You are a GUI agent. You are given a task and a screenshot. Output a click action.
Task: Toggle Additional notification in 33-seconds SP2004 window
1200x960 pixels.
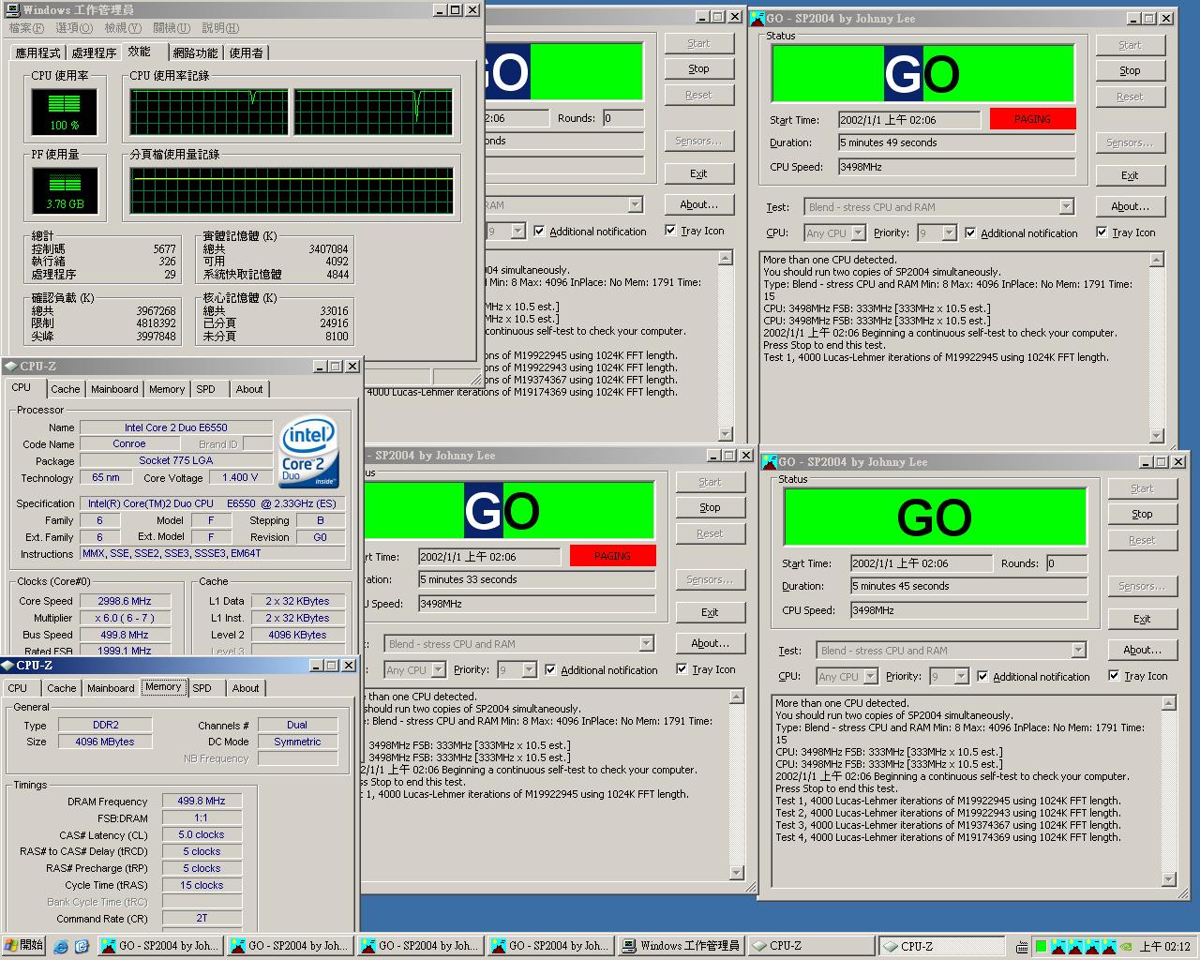coord(550,669)
